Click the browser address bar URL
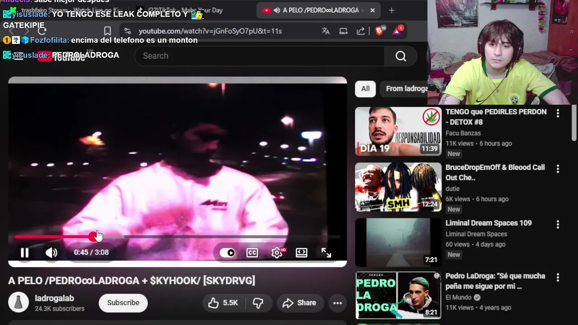The height and width of the screenshot is (325, 578). (210, 31)
